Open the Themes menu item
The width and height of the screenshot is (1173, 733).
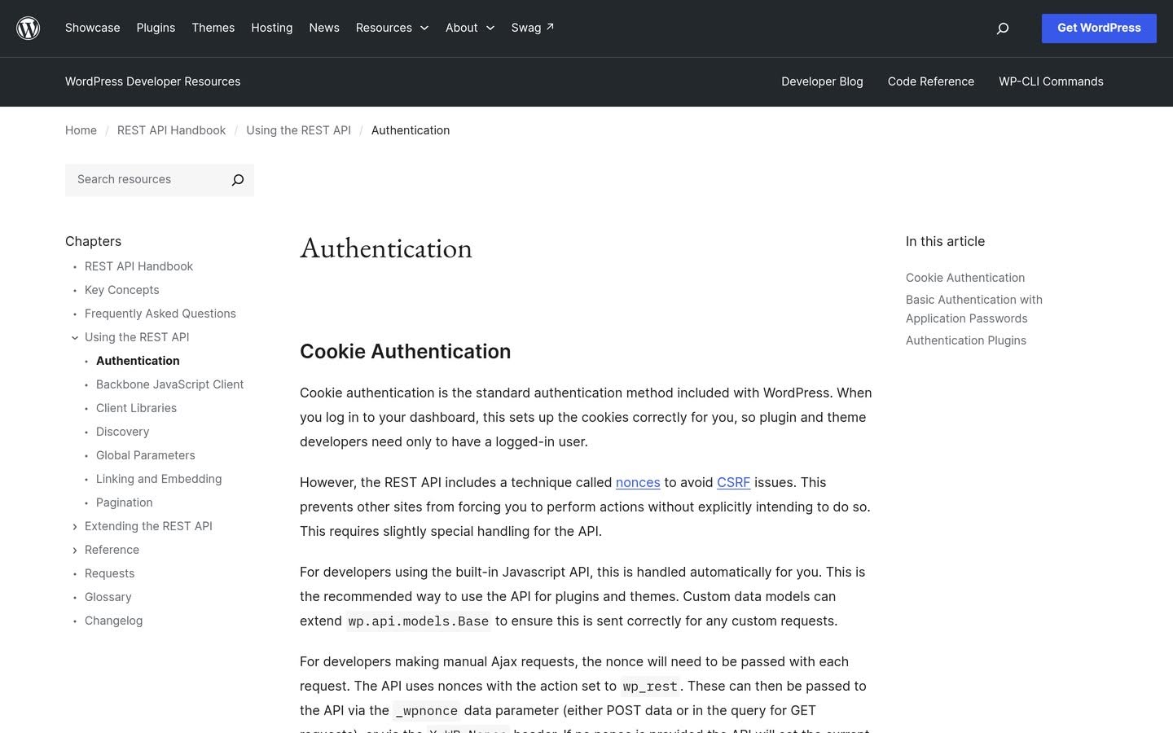click(213, 28)
